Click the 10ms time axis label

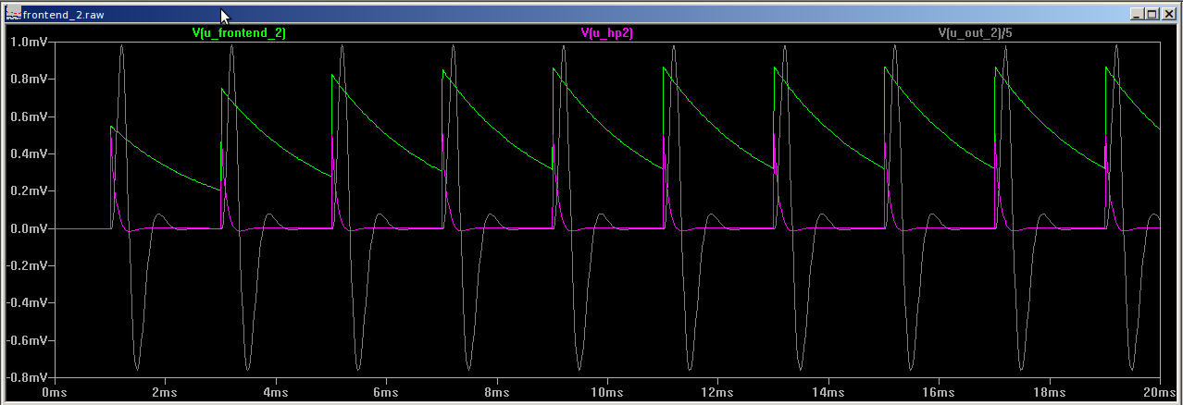coord(607,391)
